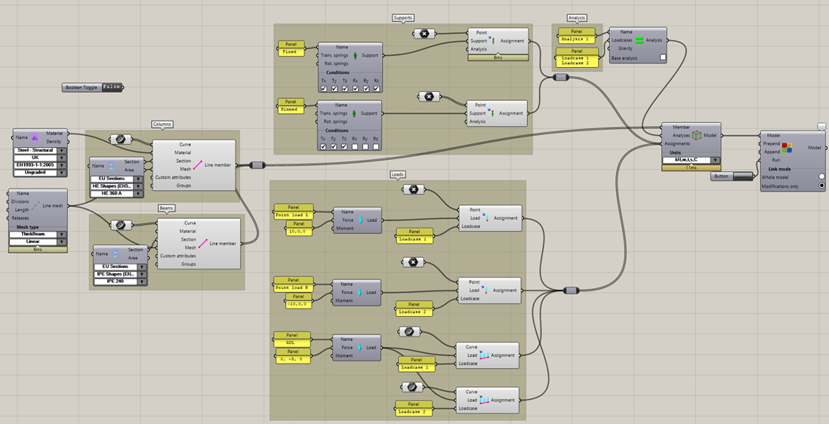This screenshot has width=829, height=424.
Task: Check the Base analysis checkbox
Action: pyautogui.click(x=663, y=57)
